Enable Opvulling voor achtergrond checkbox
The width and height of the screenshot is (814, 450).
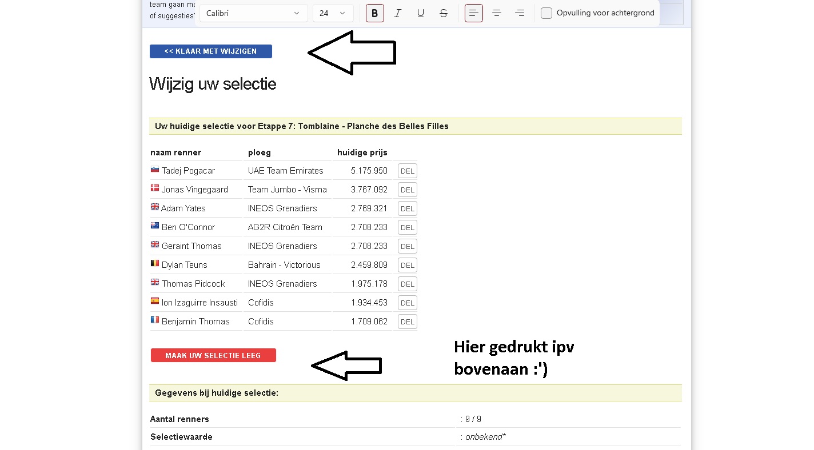546,13
